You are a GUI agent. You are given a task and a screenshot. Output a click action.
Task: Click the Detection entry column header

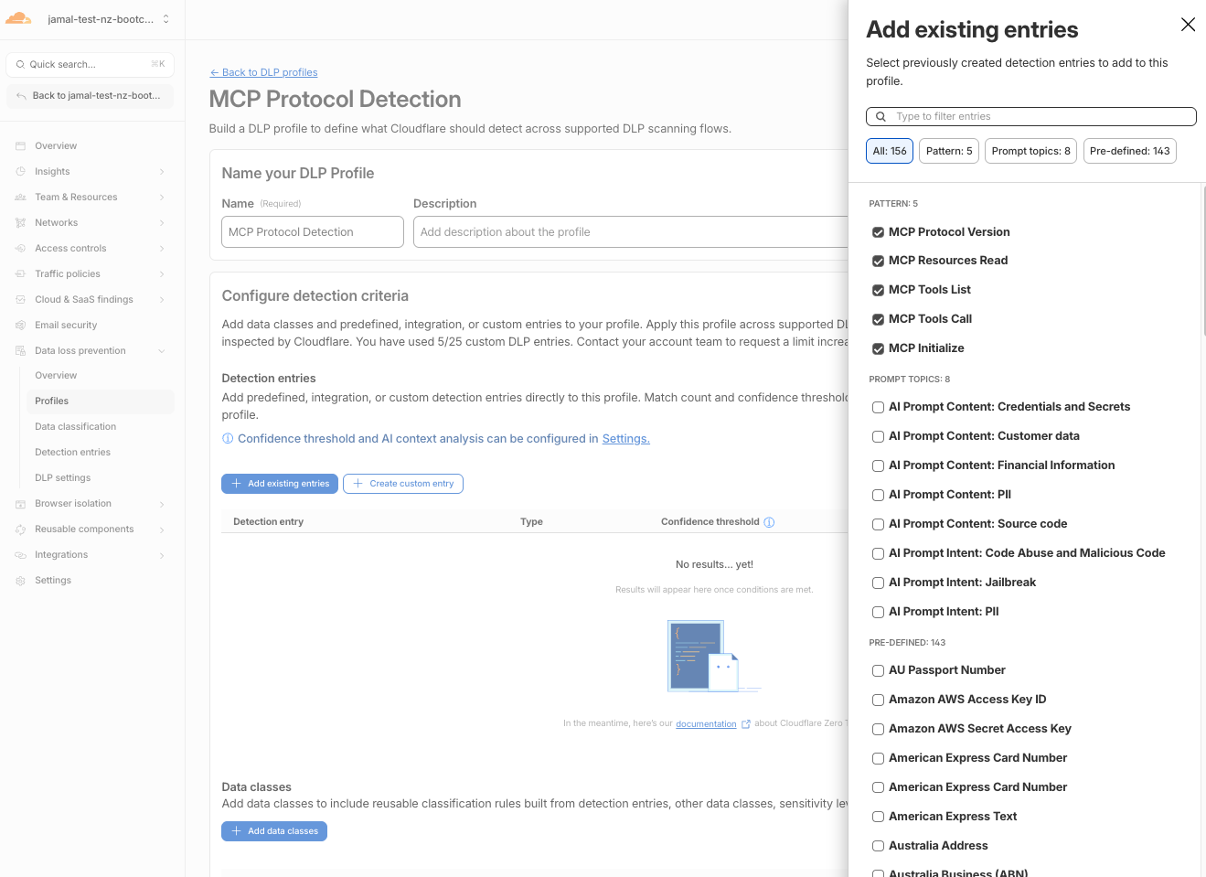[269, 522]
